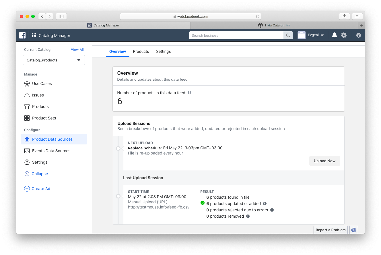Image resolution: width=381 pixels, height=255 pixels.
Task: Click info icon next to products updated or added
Action: 265,204
